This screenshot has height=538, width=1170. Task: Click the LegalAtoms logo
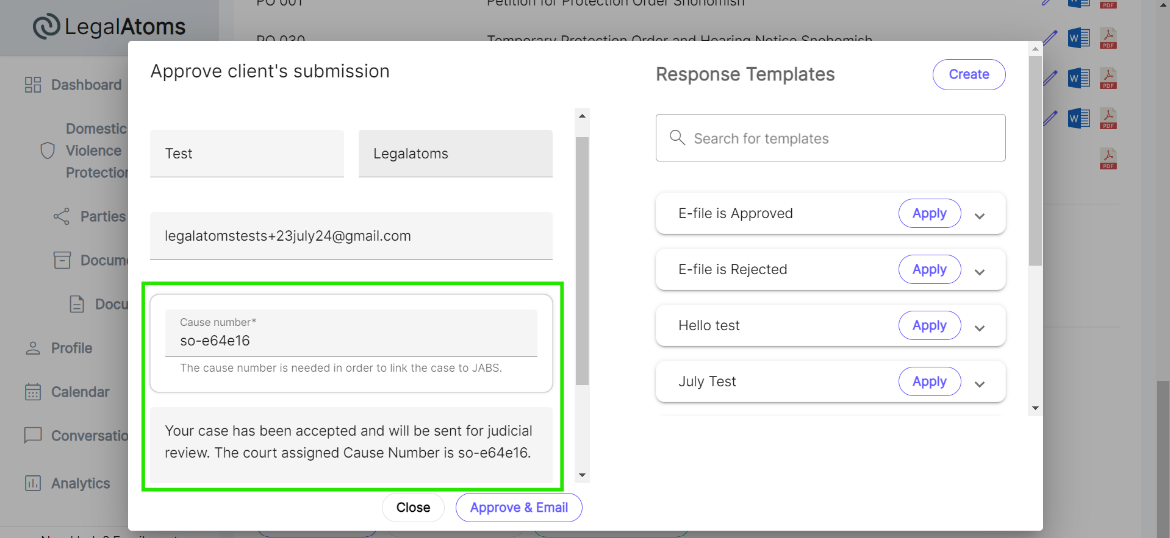click(x=109, y=26)
